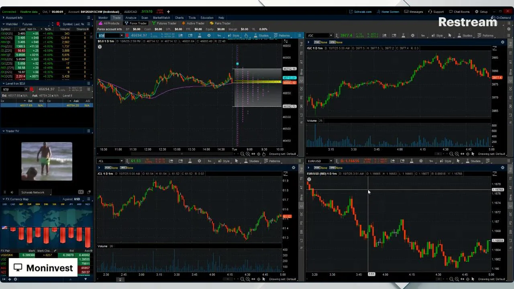Open the Analyze tab

coord(131,18)
